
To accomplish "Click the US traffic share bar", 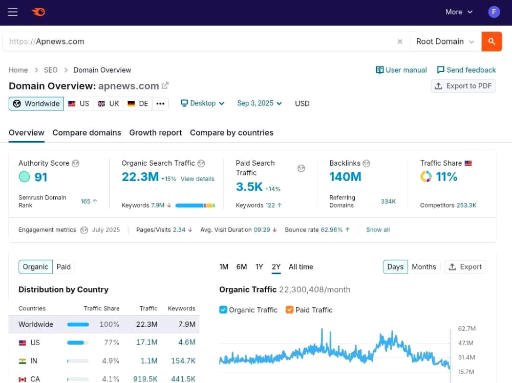I will click(78, 343).
